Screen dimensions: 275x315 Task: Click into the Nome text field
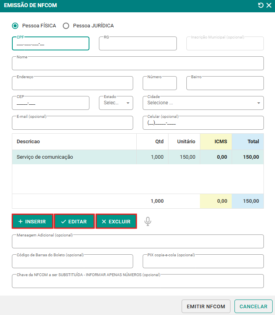[138, 63]
